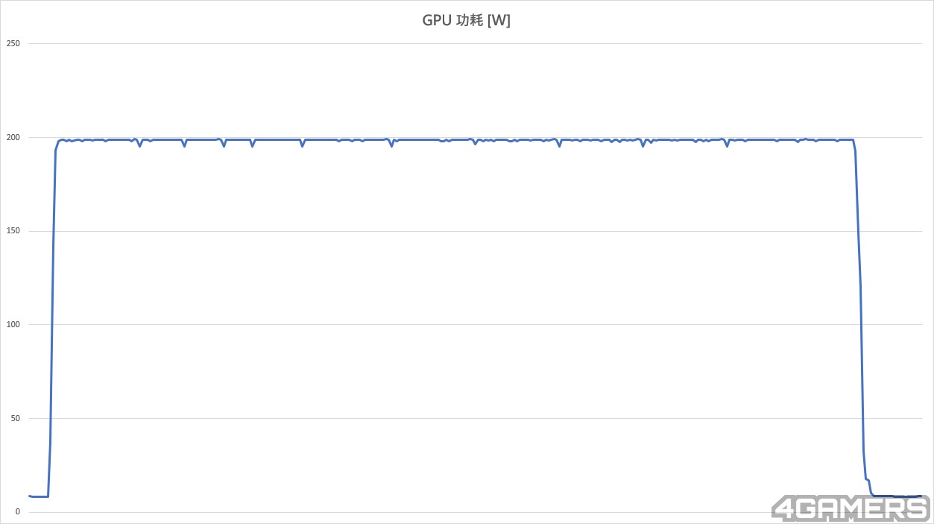This screenshot has width=934, height=524.
Task: Select the horizontal gridline at 150
Action: 480,231
